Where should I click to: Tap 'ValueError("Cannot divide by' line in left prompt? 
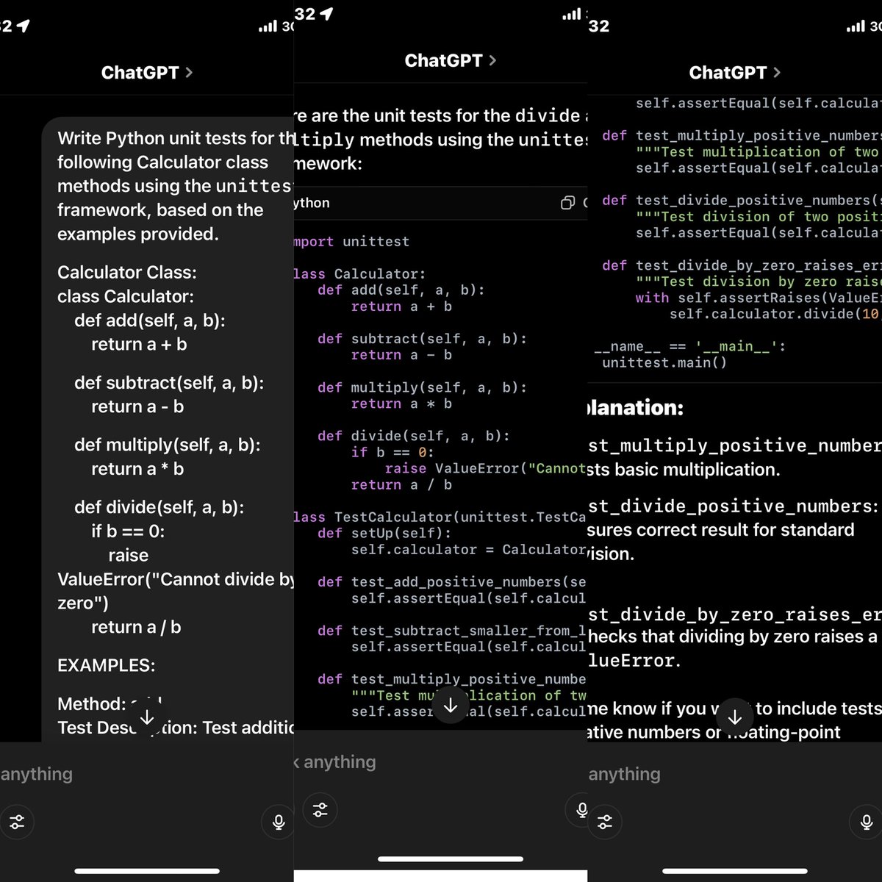pos(176,579)
